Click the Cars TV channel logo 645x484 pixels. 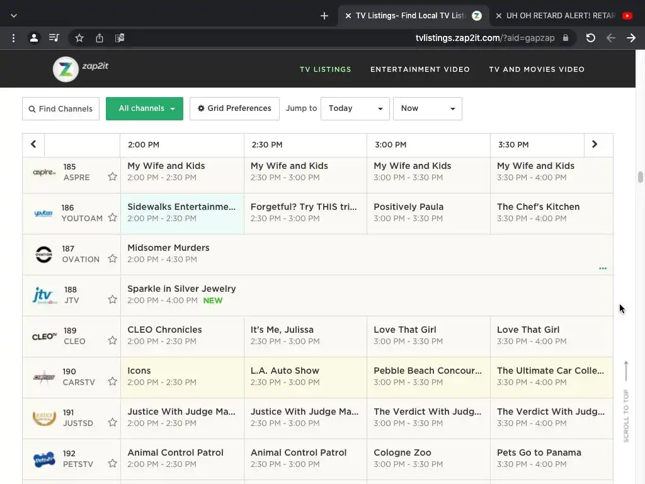(x=44, y=377)
